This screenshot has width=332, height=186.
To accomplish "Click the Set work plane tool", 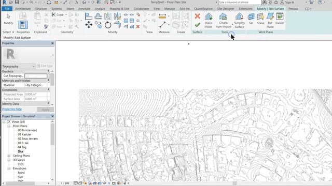I will tap(251, 19).
